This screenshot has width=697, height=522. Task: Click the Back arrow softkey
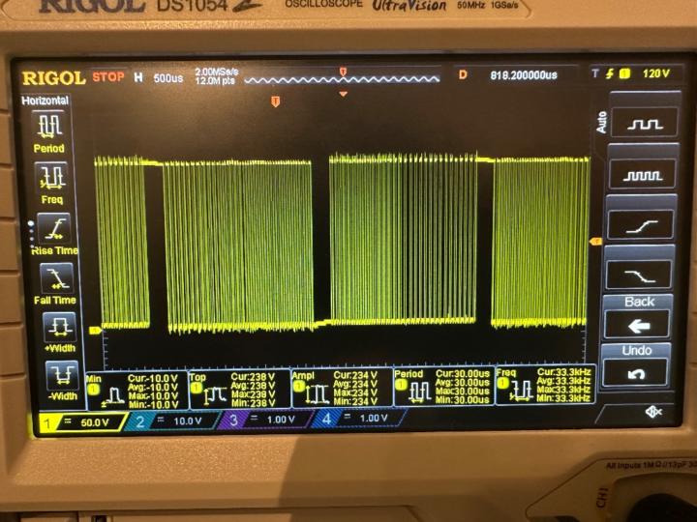637,325
